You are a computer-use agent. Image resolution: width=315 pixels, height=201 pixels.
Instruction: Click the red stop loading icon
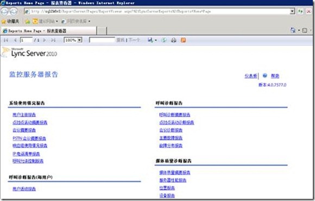(x=309, y=11)
